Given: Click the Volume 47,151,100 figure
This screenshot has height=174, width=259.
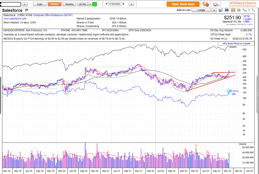Looking at the screenshot, I should pos(232,22).
